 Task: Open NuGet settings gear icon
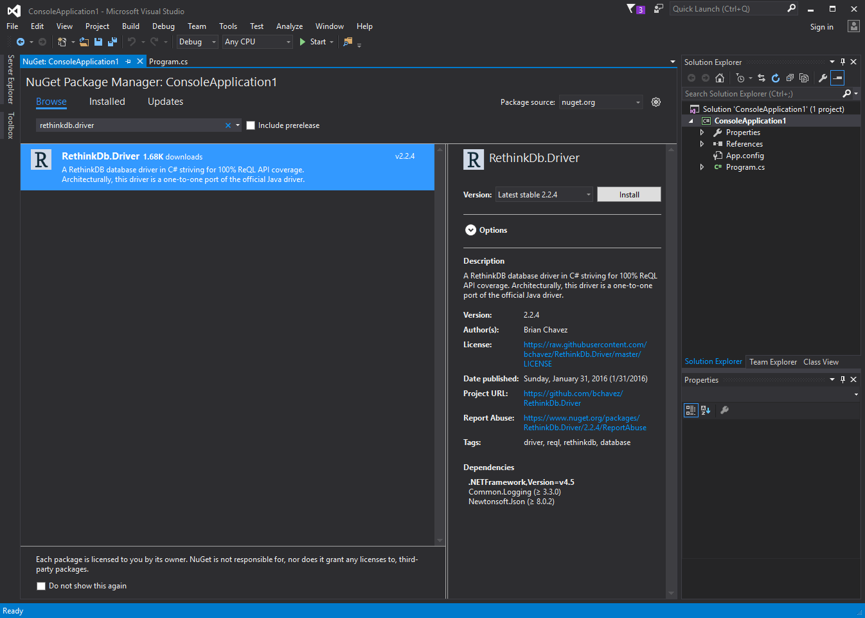(x=656, y=102)
